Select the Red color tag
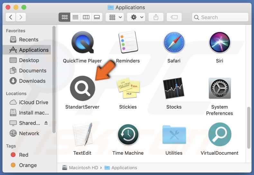 point(23,155)
